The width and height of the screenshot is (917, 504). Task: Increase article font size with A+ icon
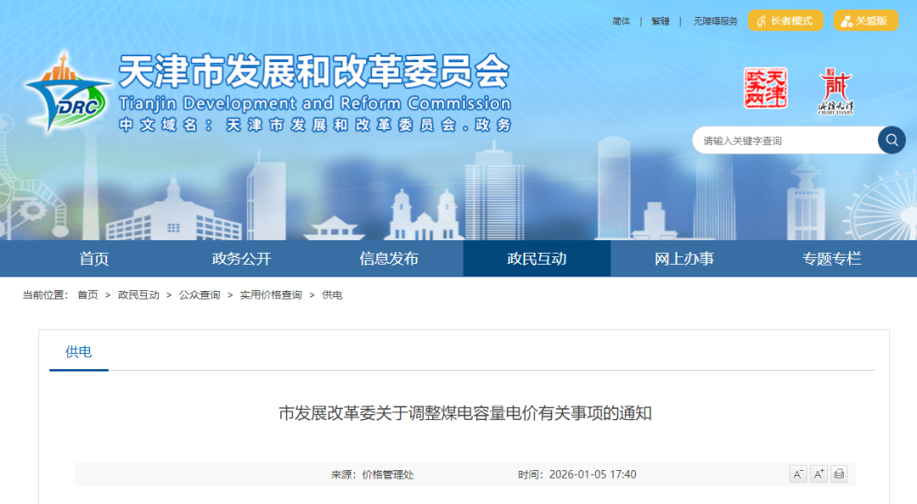819,474
